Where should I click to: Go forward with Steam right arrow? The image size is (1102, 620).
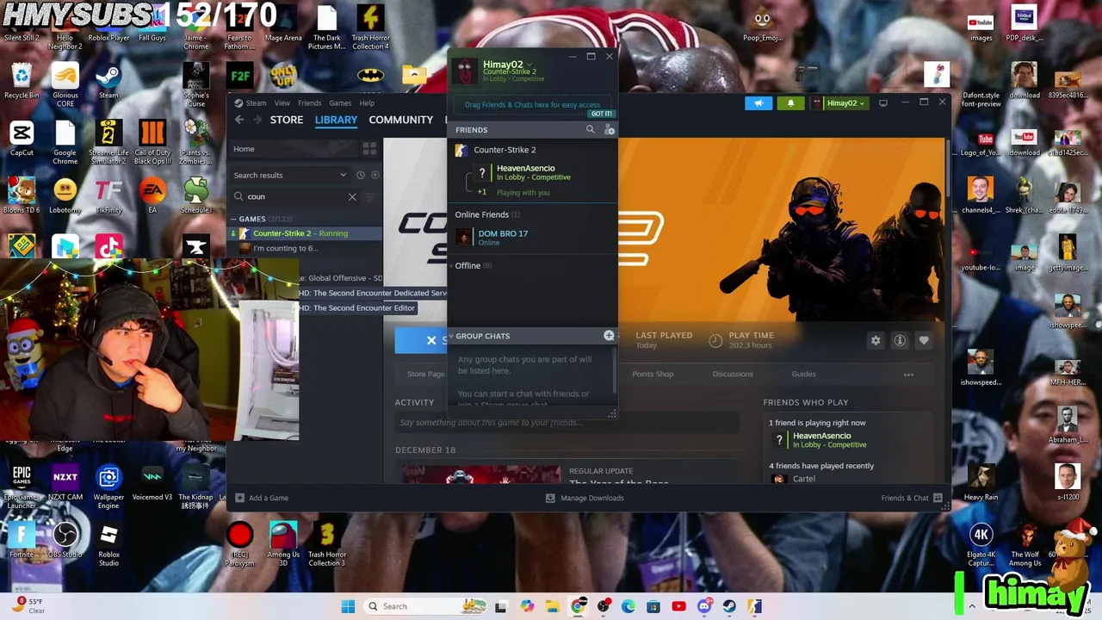point(257,120)
